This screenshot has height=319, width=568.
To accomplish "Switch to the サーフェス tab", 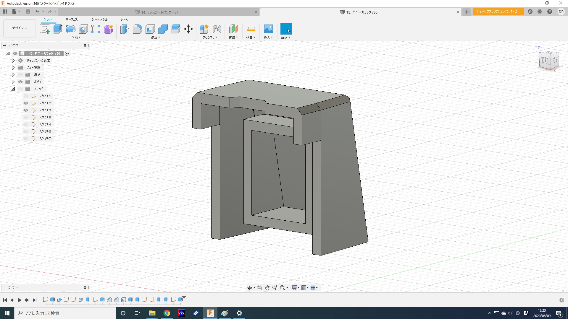I will 71,19.
